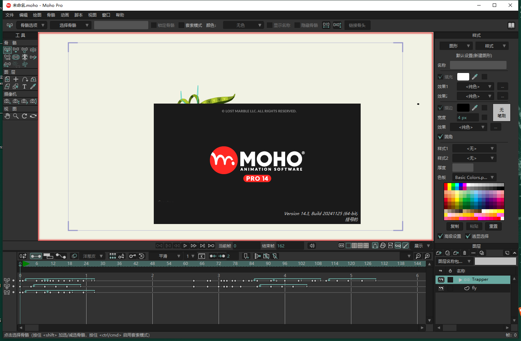
Task: Open the Bone Options dropdown (骨骼选项)
Action: [x=31, y=25]
